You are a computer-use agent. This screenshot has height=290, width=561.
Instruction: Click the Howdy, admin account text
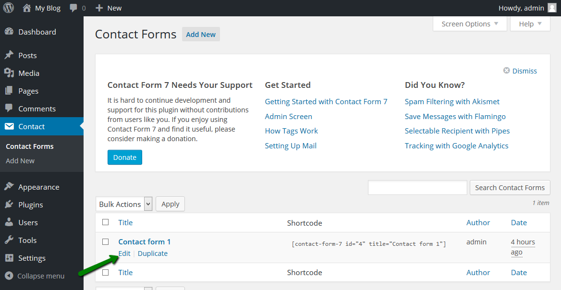[x=521, y=8]
